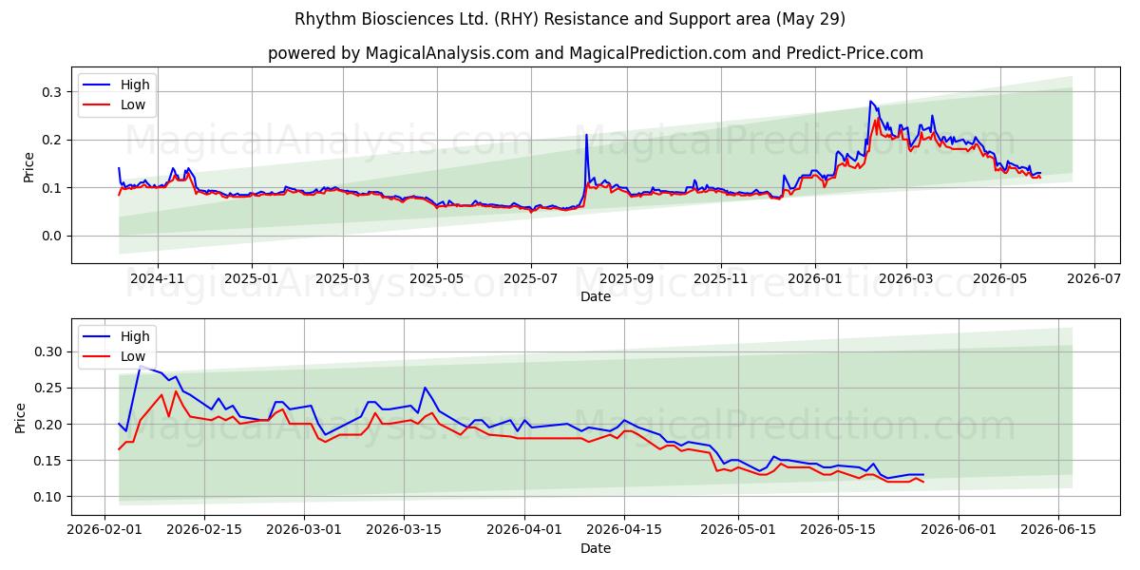The width and height of the screenshot is (1140, 570).
Task: Click x-axis tick '2026-06-15' in bottom chart
Action: click(1058, 530)
